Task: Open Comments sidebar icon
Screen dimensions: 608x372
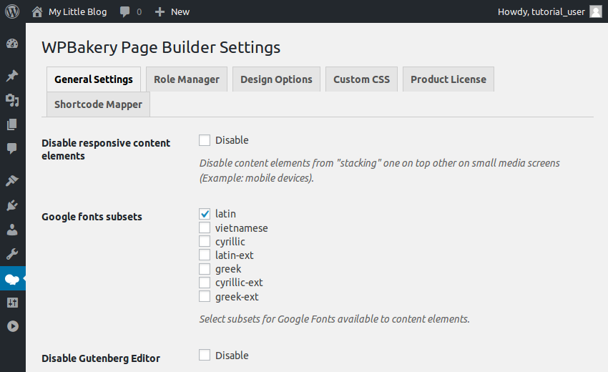Action: 12,148
